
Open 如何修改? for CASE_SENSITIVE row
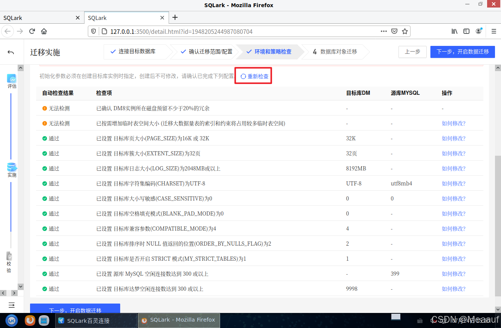[453, 199]
